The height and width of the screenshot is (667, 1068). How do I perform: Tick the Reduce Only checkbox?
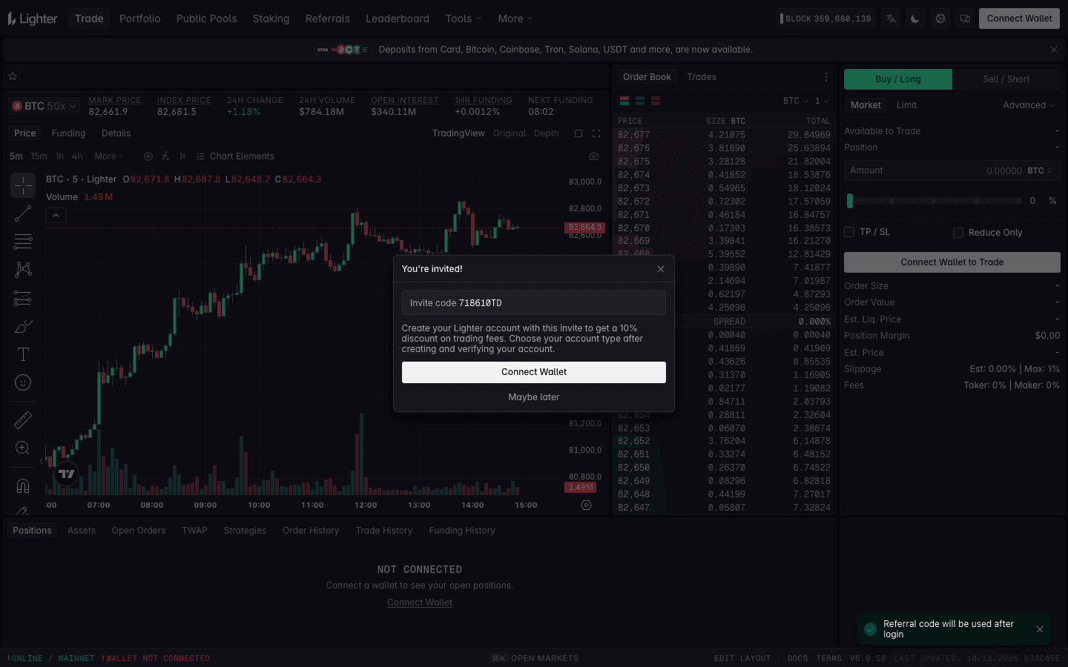(x=958, y=233)
